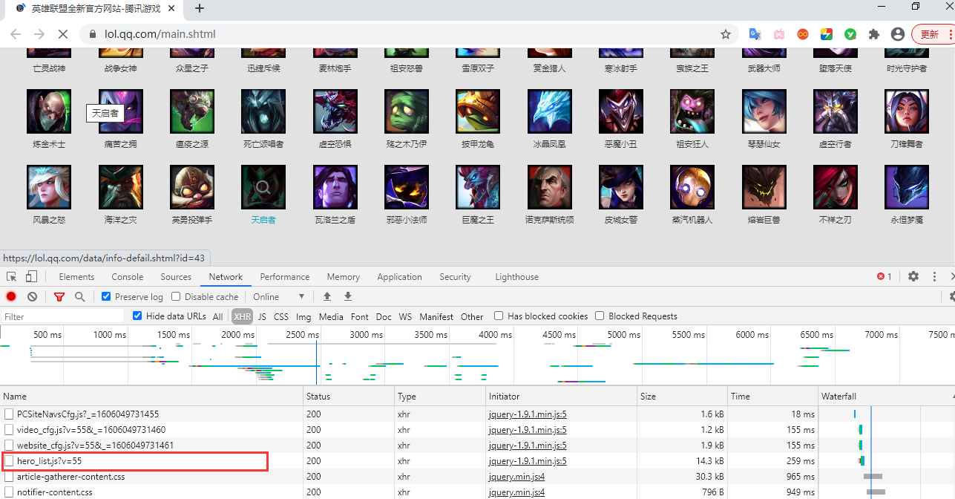Open 天启者 champion link
Image resolution: width=955 pixels, height=499 pixels.
pyautogui.click(x=263, y=220)
